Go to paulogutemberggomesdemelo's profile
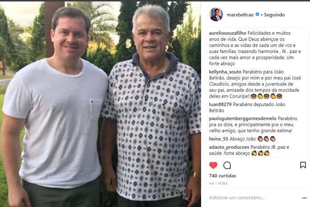310x207 pixels. 243,118
